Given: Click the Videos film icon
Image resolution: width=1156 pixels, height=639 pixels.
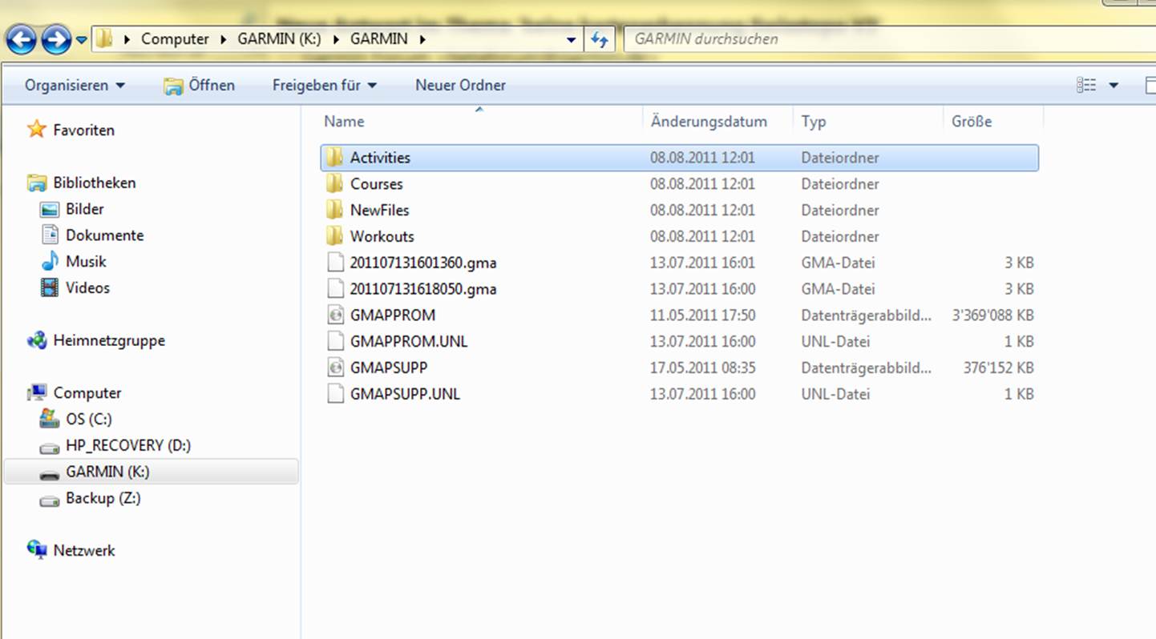Looking at the screenshot, I should (x=50, y=287).
